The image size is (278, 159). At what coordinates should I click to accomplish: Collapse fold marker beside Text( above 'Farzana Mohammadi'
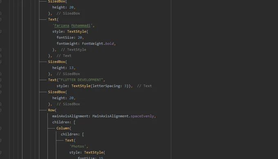coord(0,20)
